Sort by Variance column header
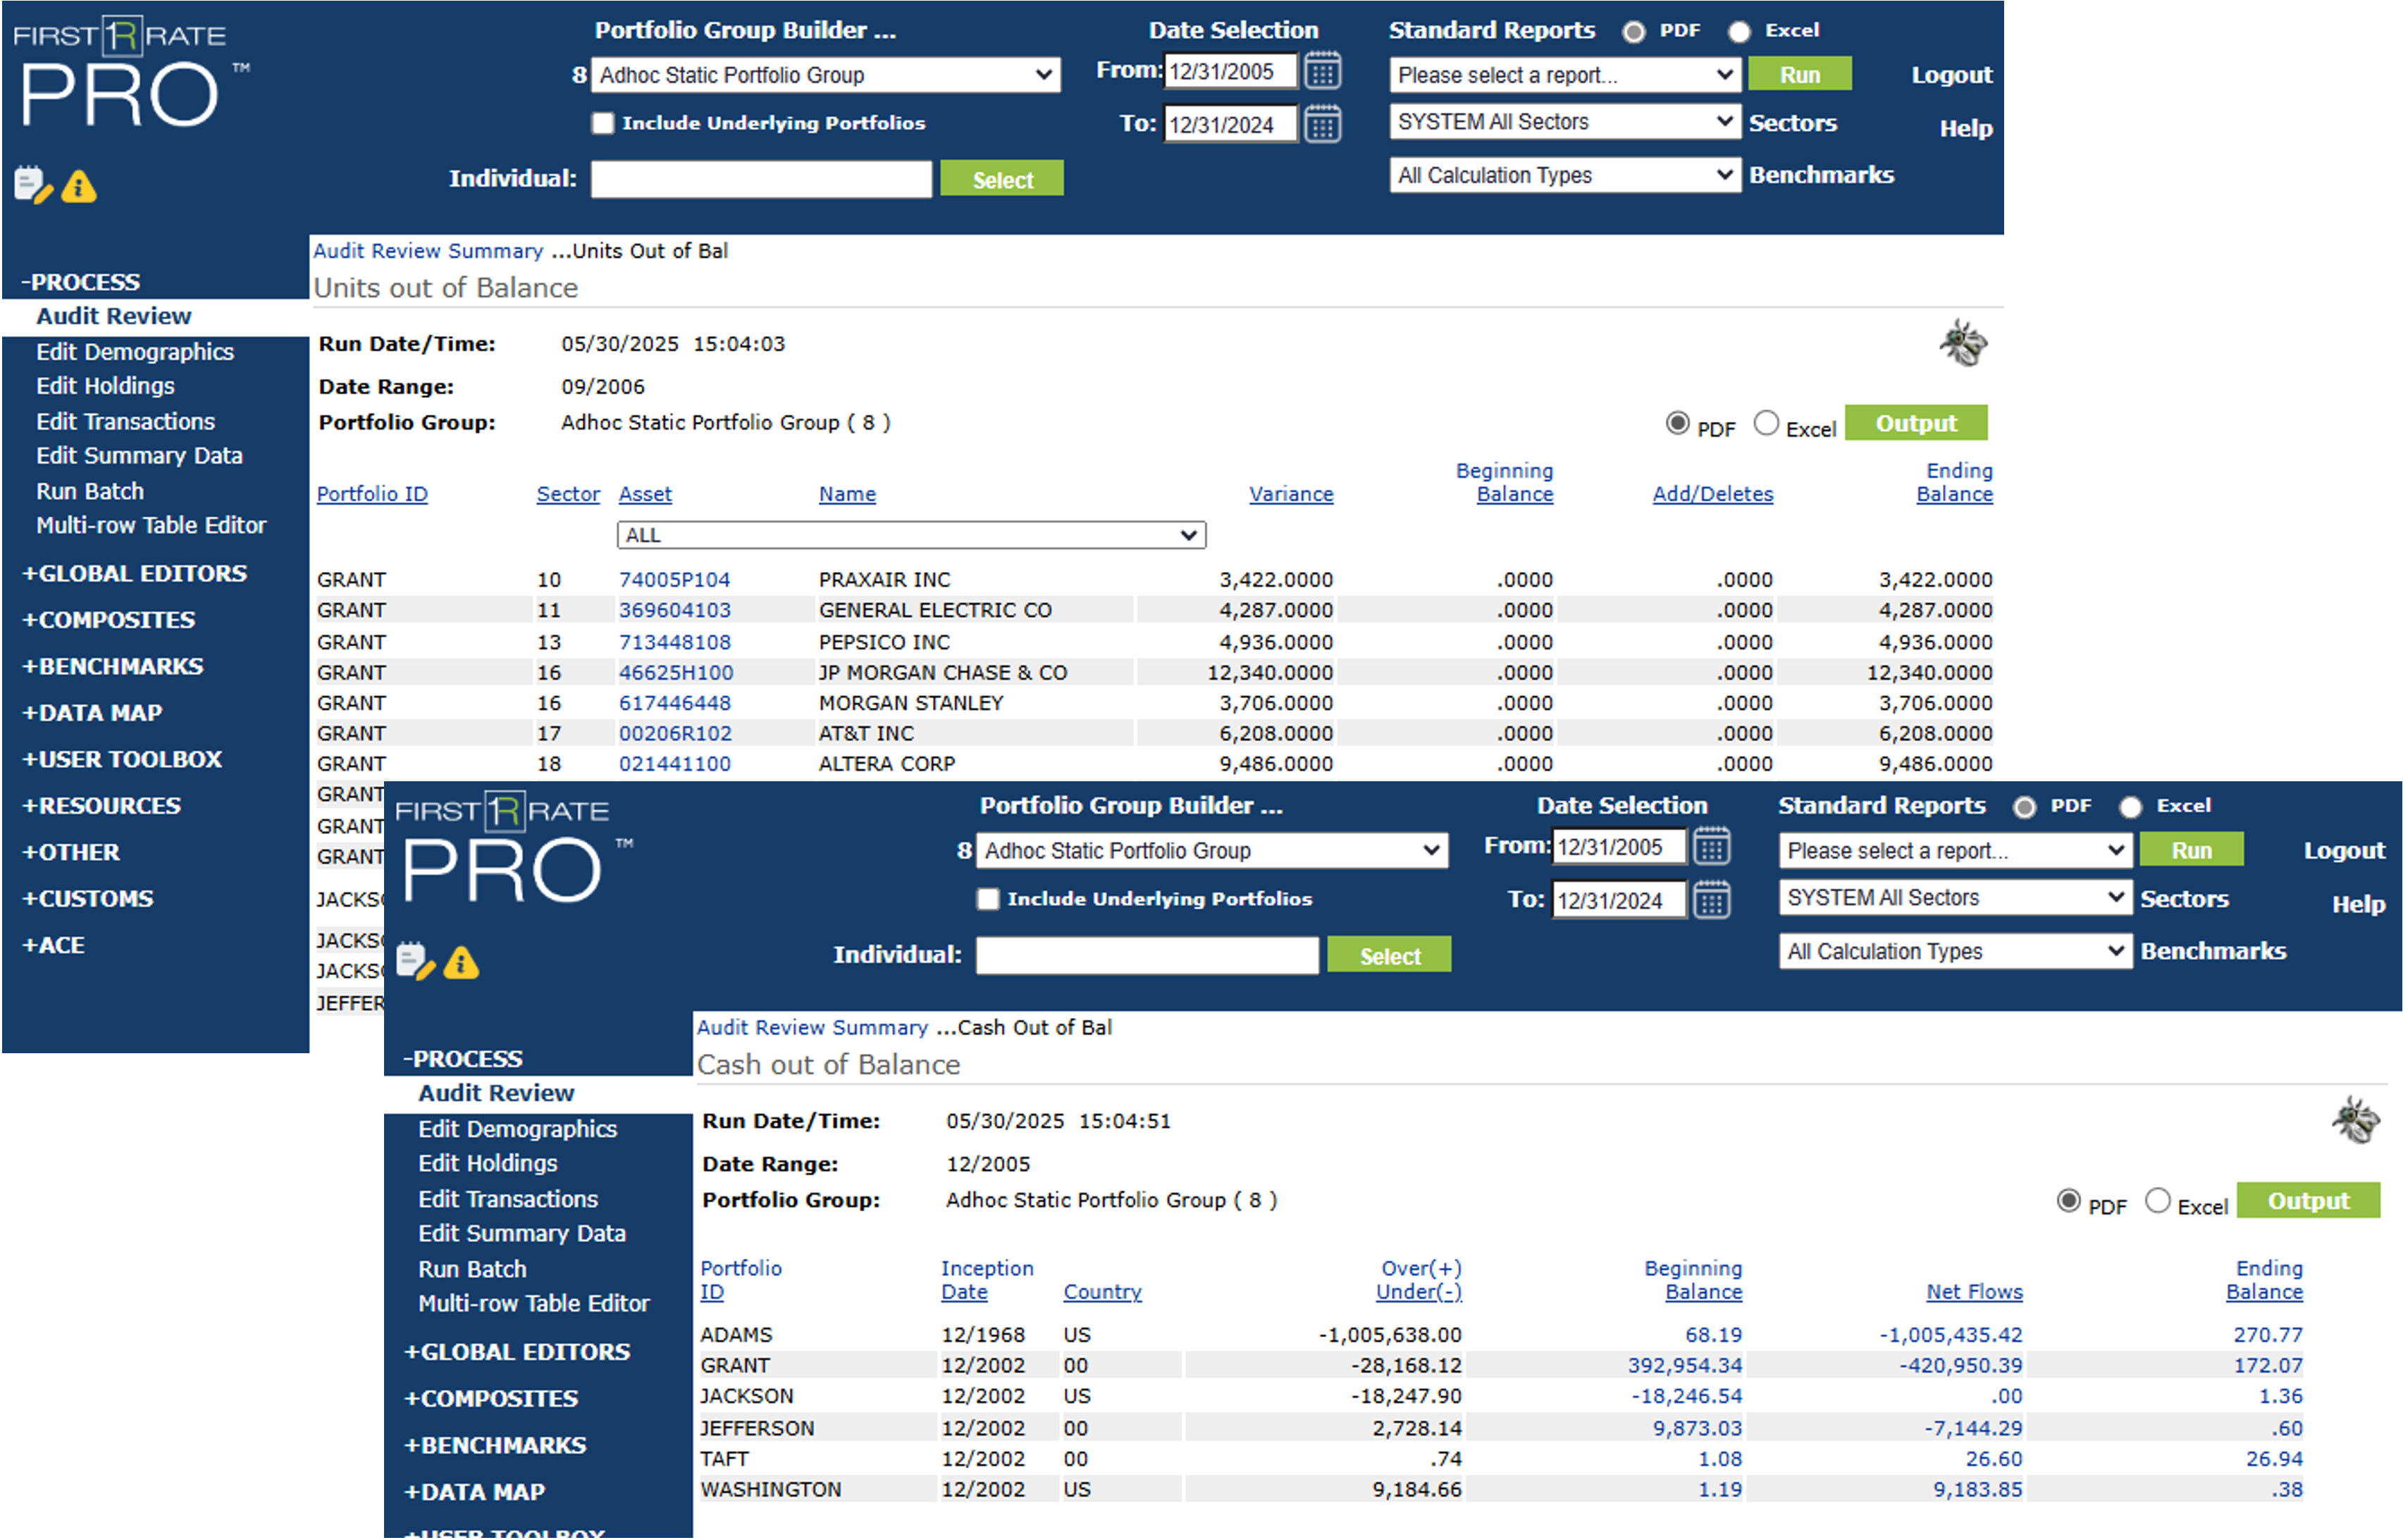 (1290, 494)
